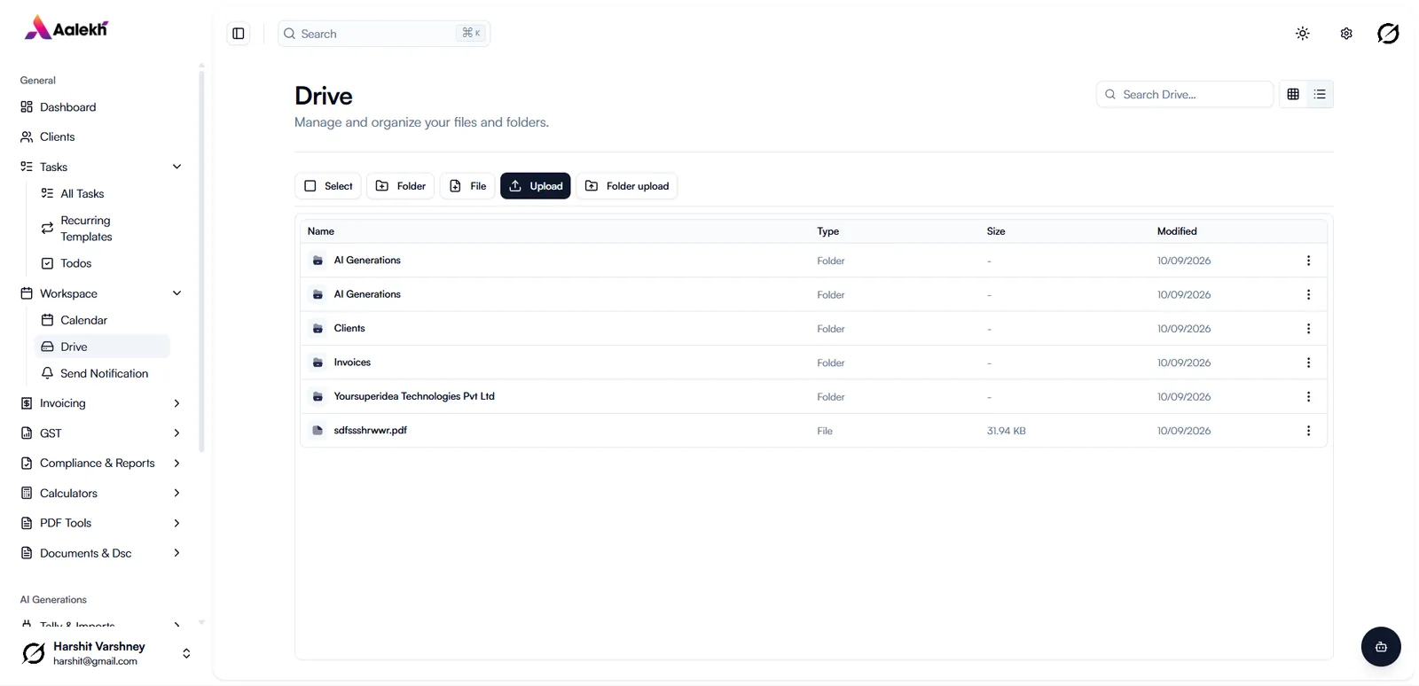Viewport: 1419px width, 686px height.
Task: Expand the PDF Tools menu
Action: tap(100, 523)
